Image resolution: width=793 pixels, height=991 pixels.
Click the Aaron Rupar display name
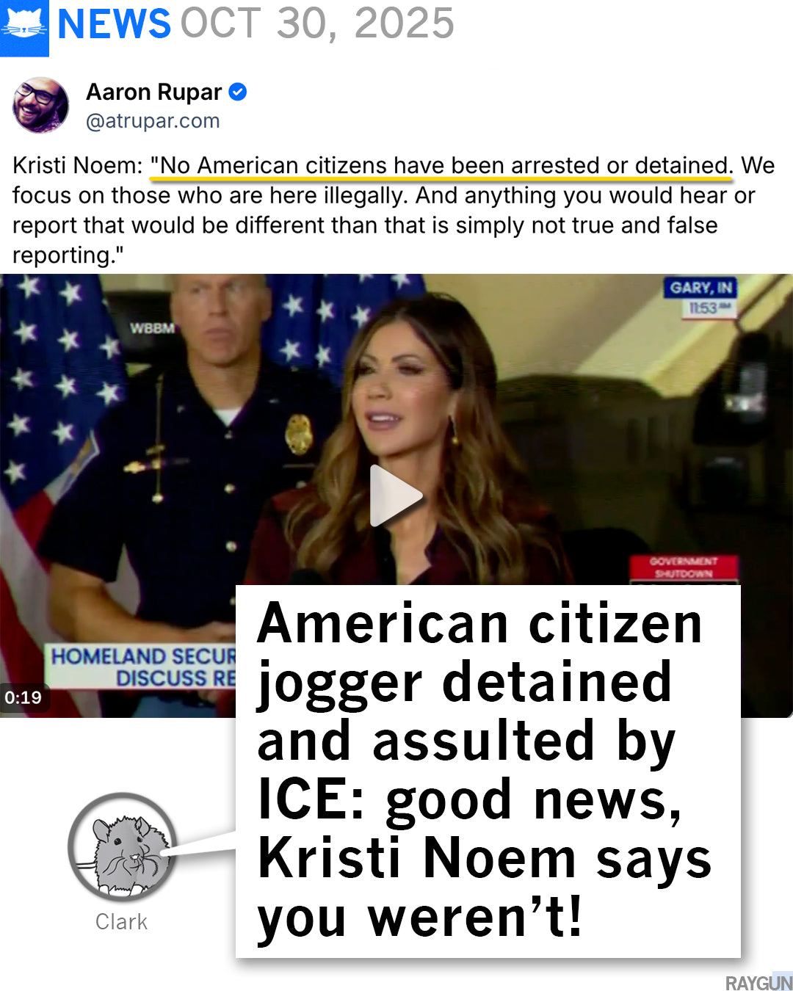[153, 92]
